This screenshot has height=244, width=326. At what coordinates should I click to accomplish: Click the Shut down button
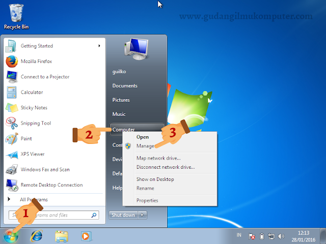pyautogui.click(x=123, y=215)
